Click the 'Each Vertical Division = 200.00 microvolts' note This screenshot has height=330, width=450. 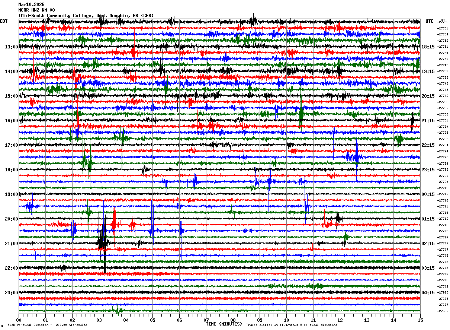tap(47, 325)
